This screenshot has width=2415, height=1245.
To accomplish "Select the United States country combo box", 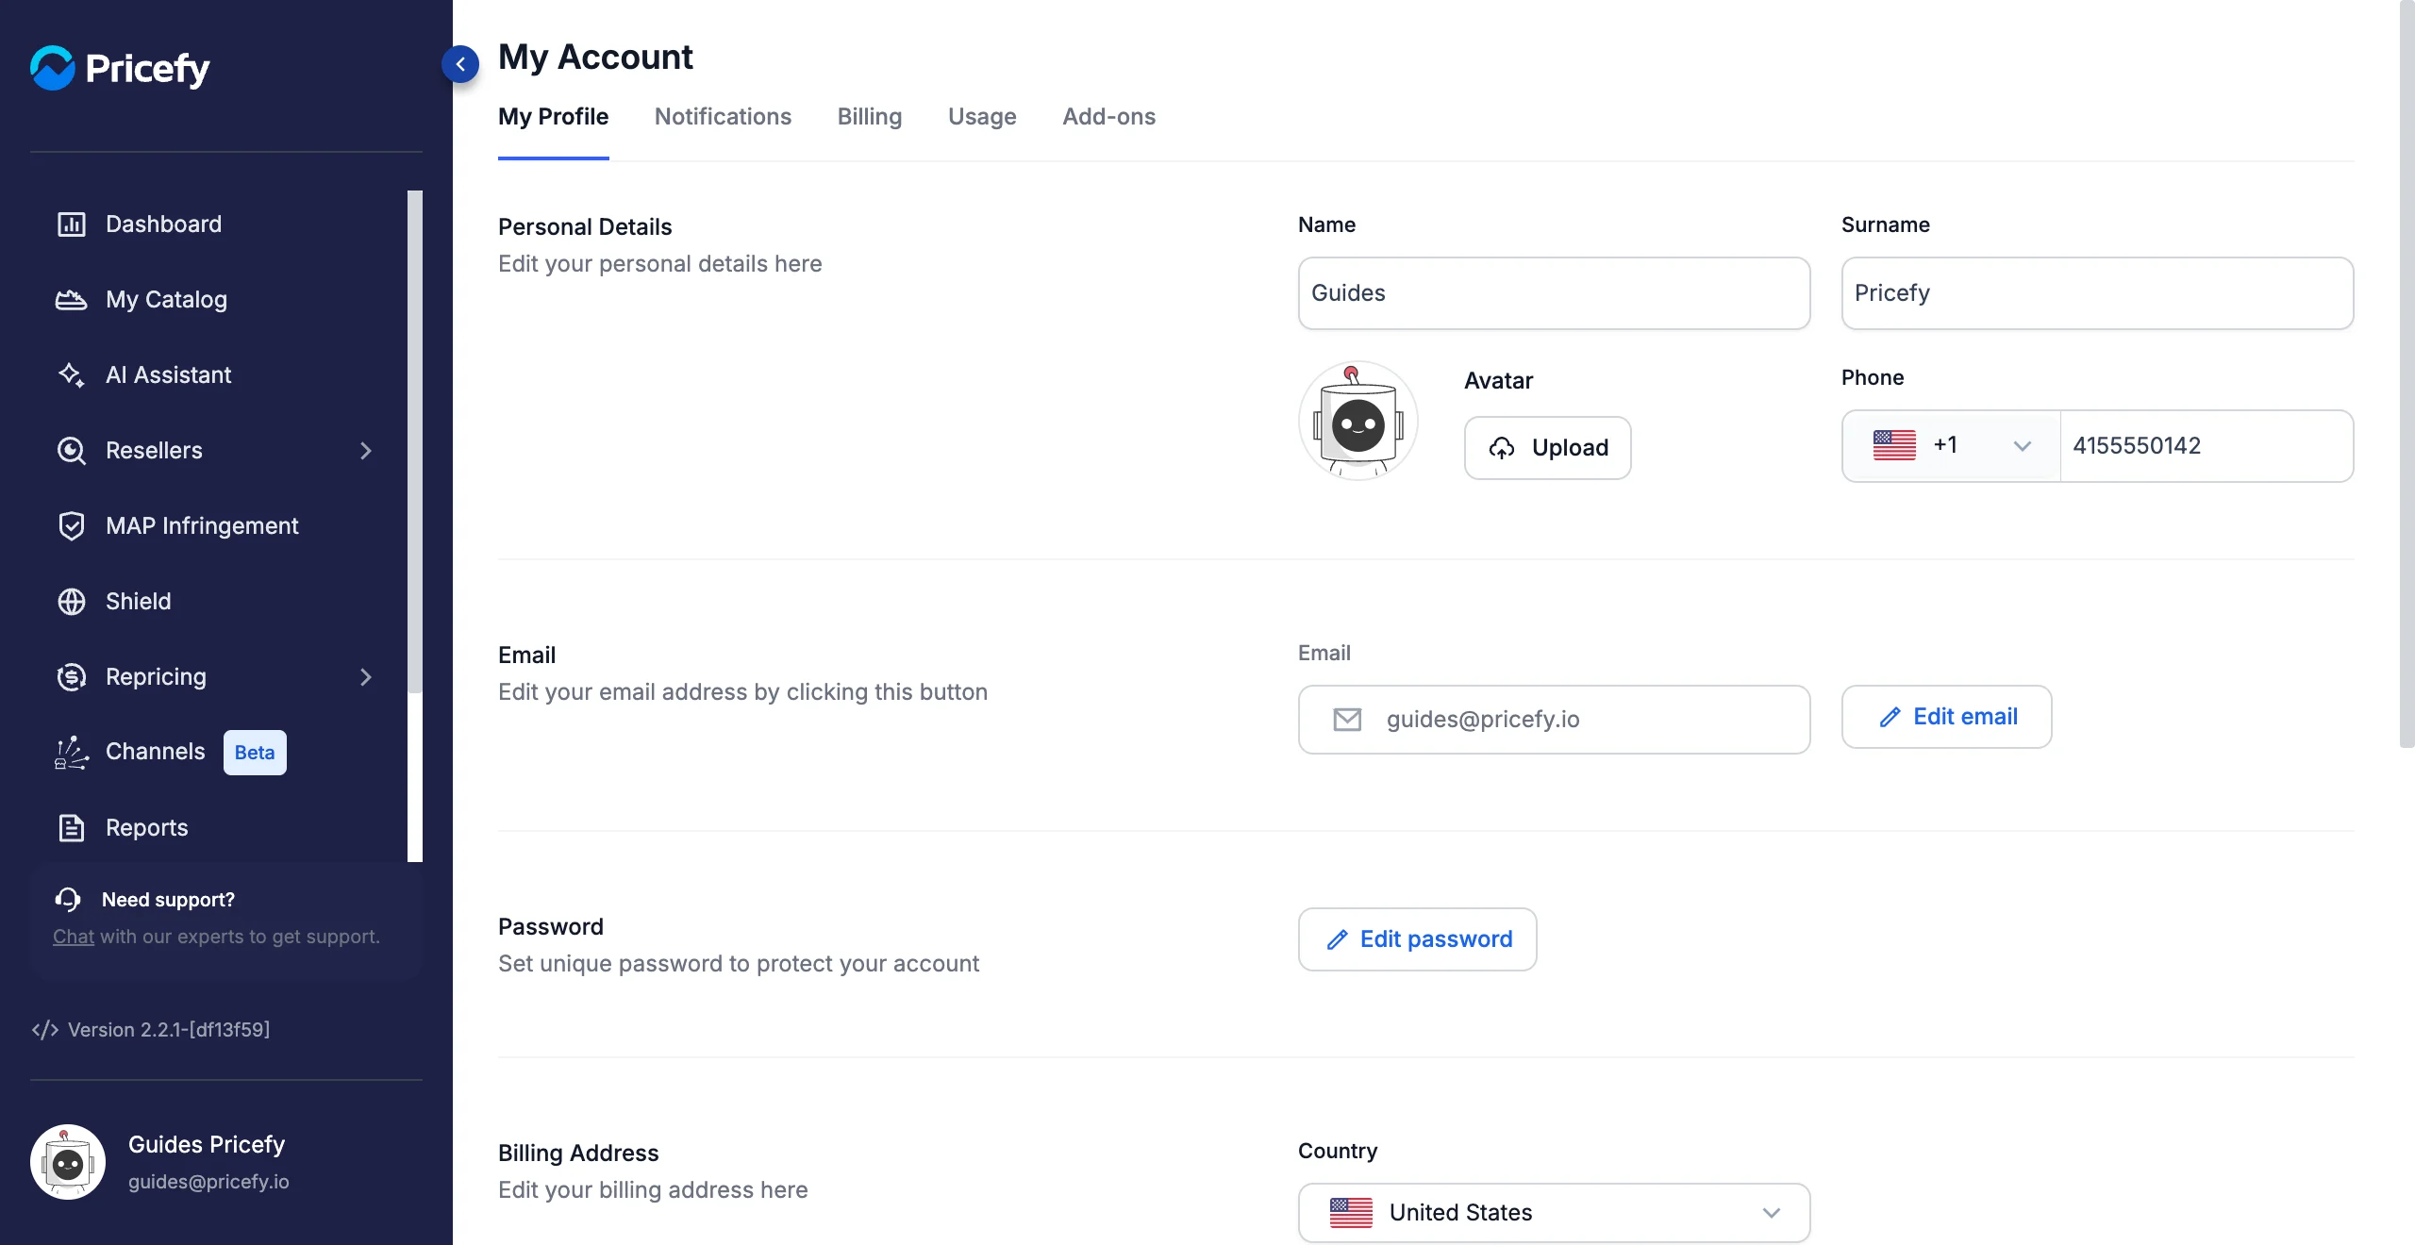I will tap(1555, 1213).
